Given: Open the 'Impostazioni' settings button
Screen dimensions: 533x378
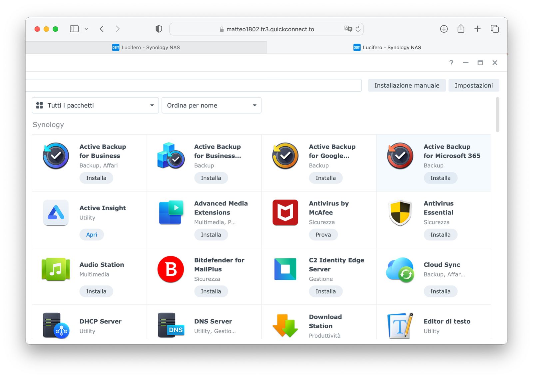Looking at the screenshot, I should (x=474, y=85).
